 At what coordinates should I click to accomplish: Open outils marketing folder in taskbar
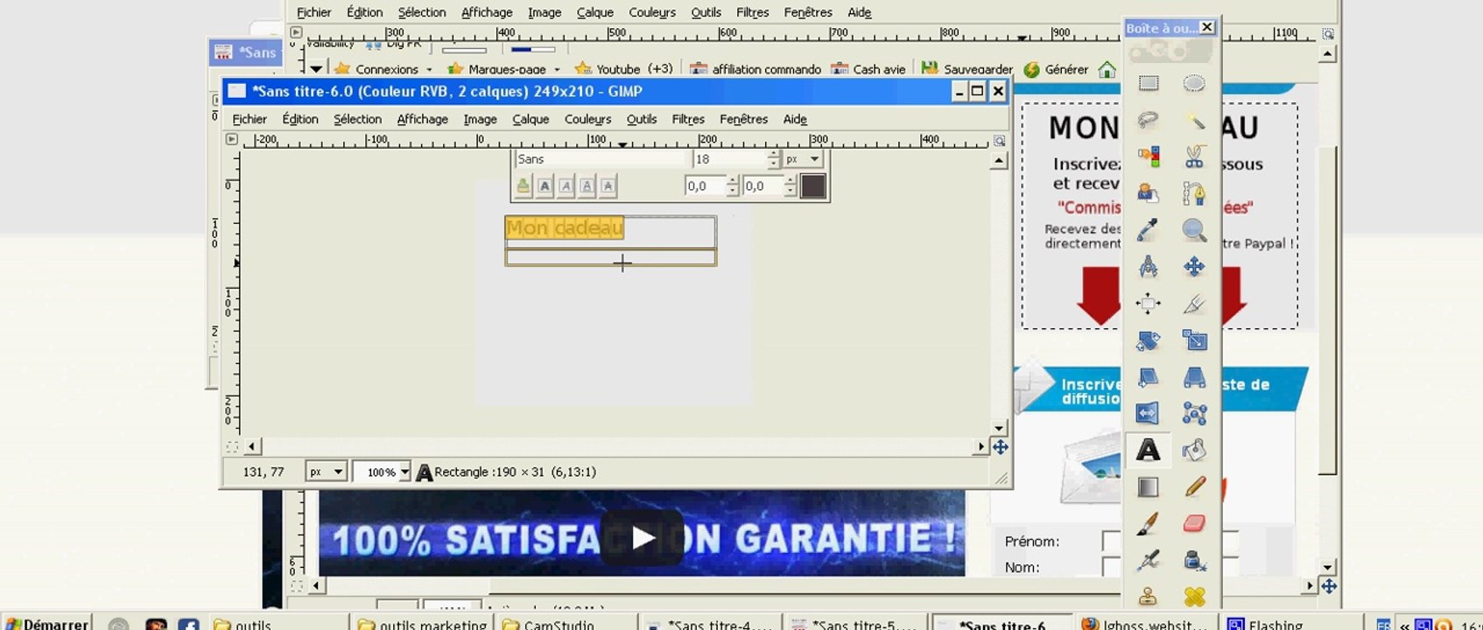[422, 624]
